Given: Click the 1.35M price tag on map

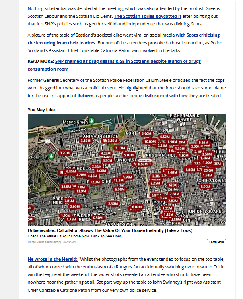Looking at the screenshot, I should click(x=167, y=208).
